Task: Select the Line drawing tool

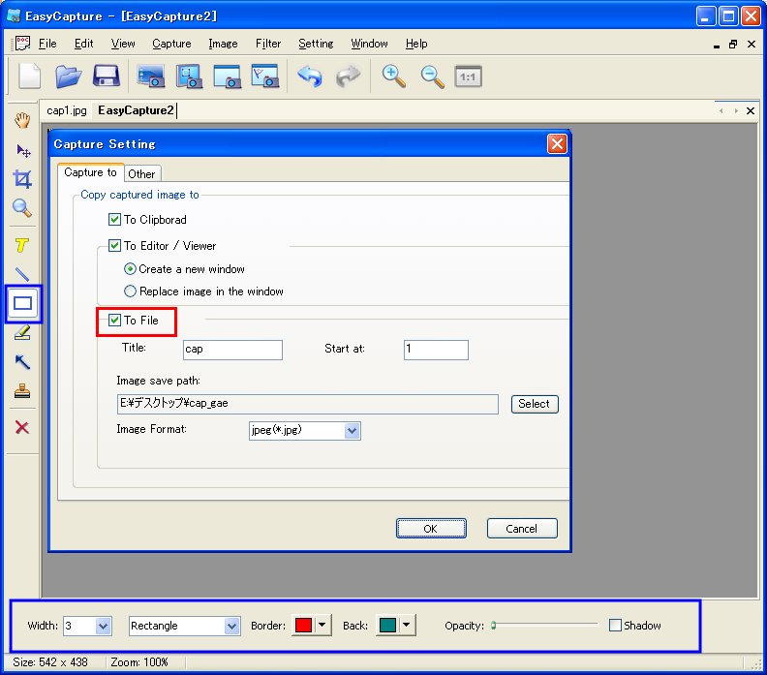Action: point(22,274)
